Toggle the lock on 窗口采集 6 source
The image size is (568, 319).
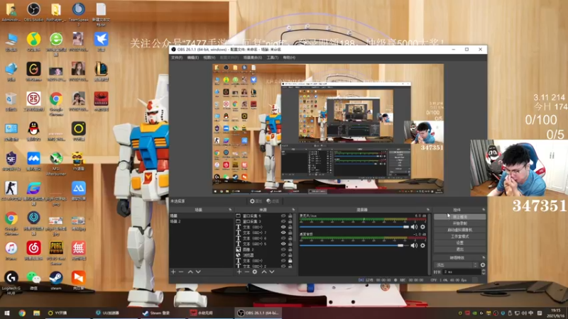pyautogui.click(x=290, y=216)
